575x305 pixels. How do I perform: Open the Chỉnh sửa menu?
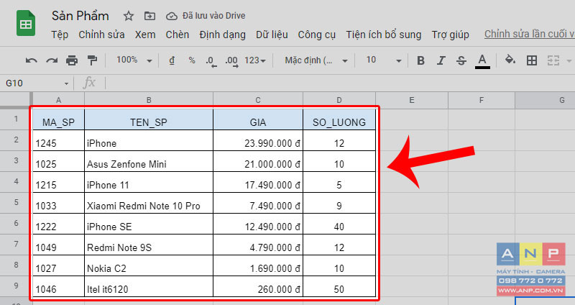(x=101, y=35)
